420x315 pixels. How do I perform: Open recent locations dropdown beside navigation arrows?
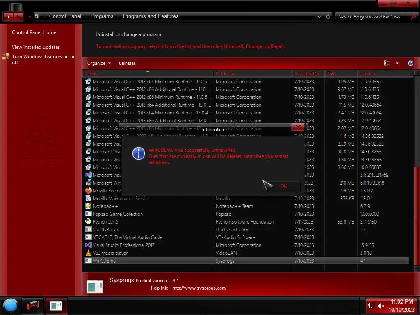(30, 16)
